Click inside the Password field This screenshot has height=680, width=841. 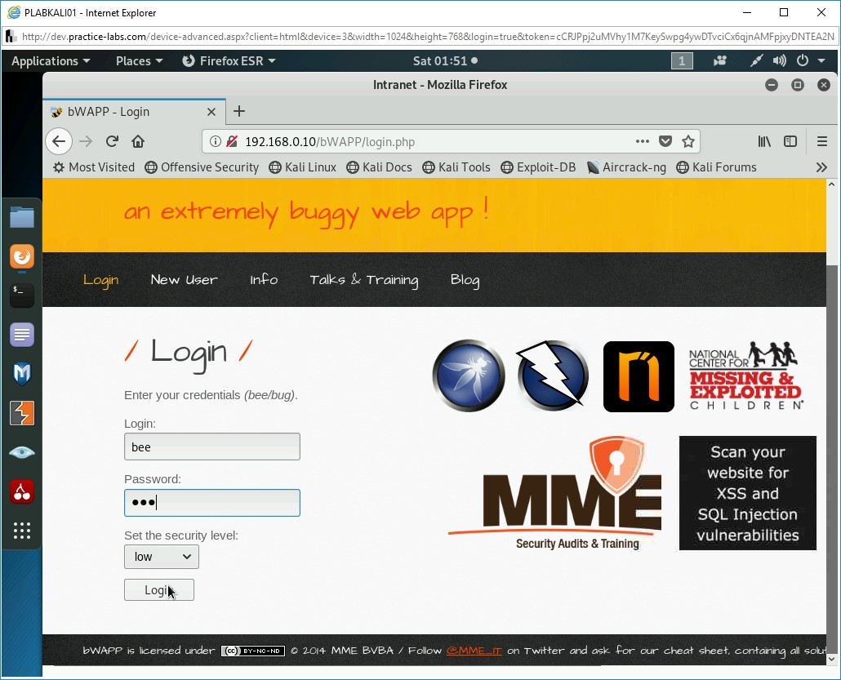pyautogui.click(x=211, y=502)
